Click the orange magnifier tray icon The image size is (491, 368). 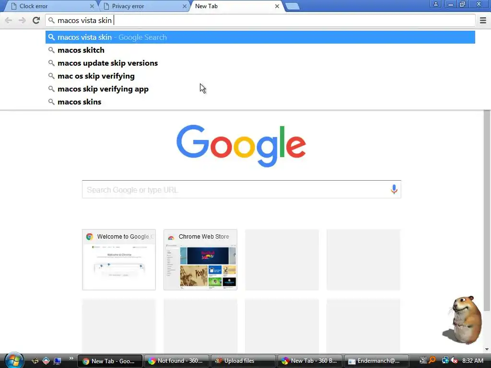tap(433, 360)
